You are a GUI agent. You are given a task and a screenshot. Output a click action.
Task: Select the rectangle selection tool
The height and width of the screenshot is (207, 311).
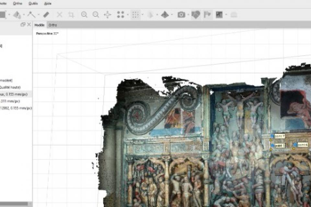(x=3, y=15)
